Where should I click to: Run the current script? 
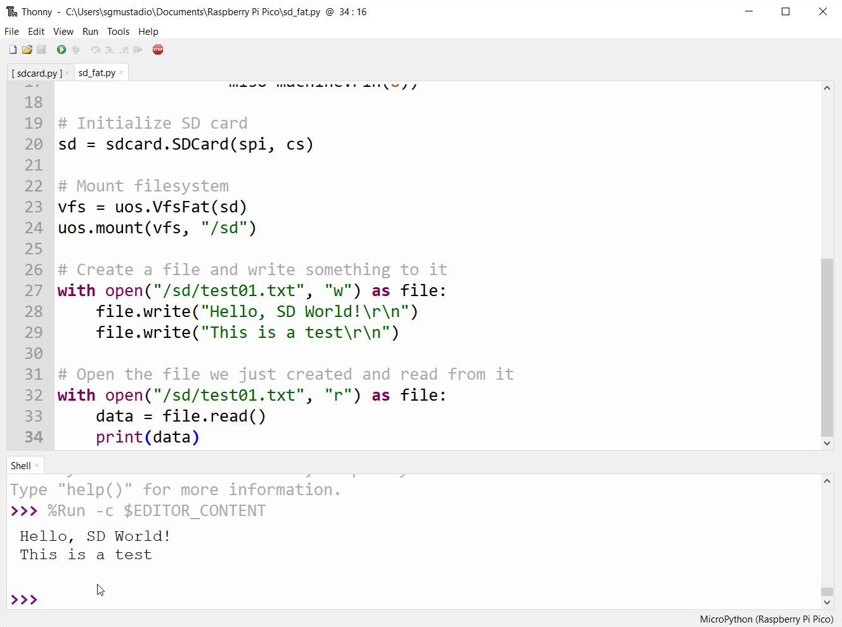tap(60, 49)
